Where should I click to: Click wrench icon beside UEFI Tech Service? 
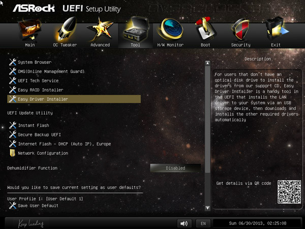[x=13, y=80]
